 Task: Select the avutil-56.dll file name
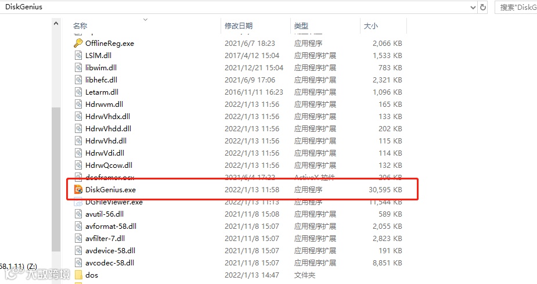(104, 214)
